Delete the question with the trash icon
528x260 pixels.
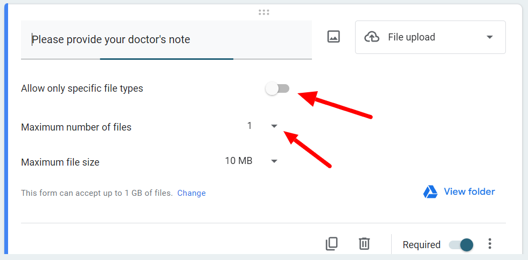364,243
